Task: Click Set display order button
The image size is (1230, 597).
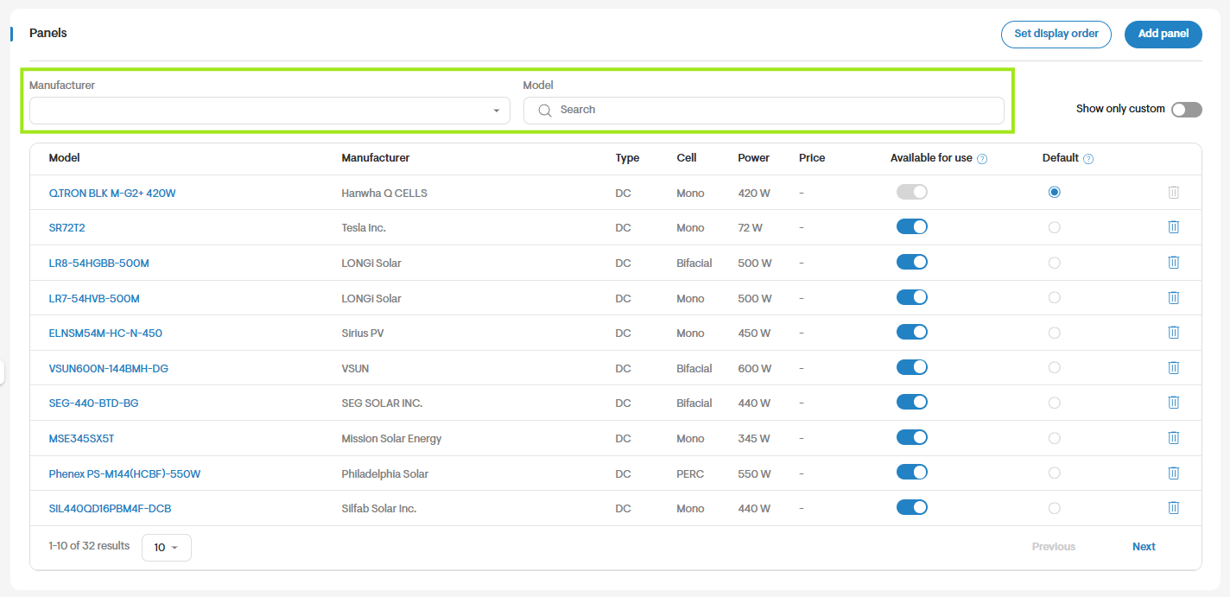Action: [x=1056, y=34]
